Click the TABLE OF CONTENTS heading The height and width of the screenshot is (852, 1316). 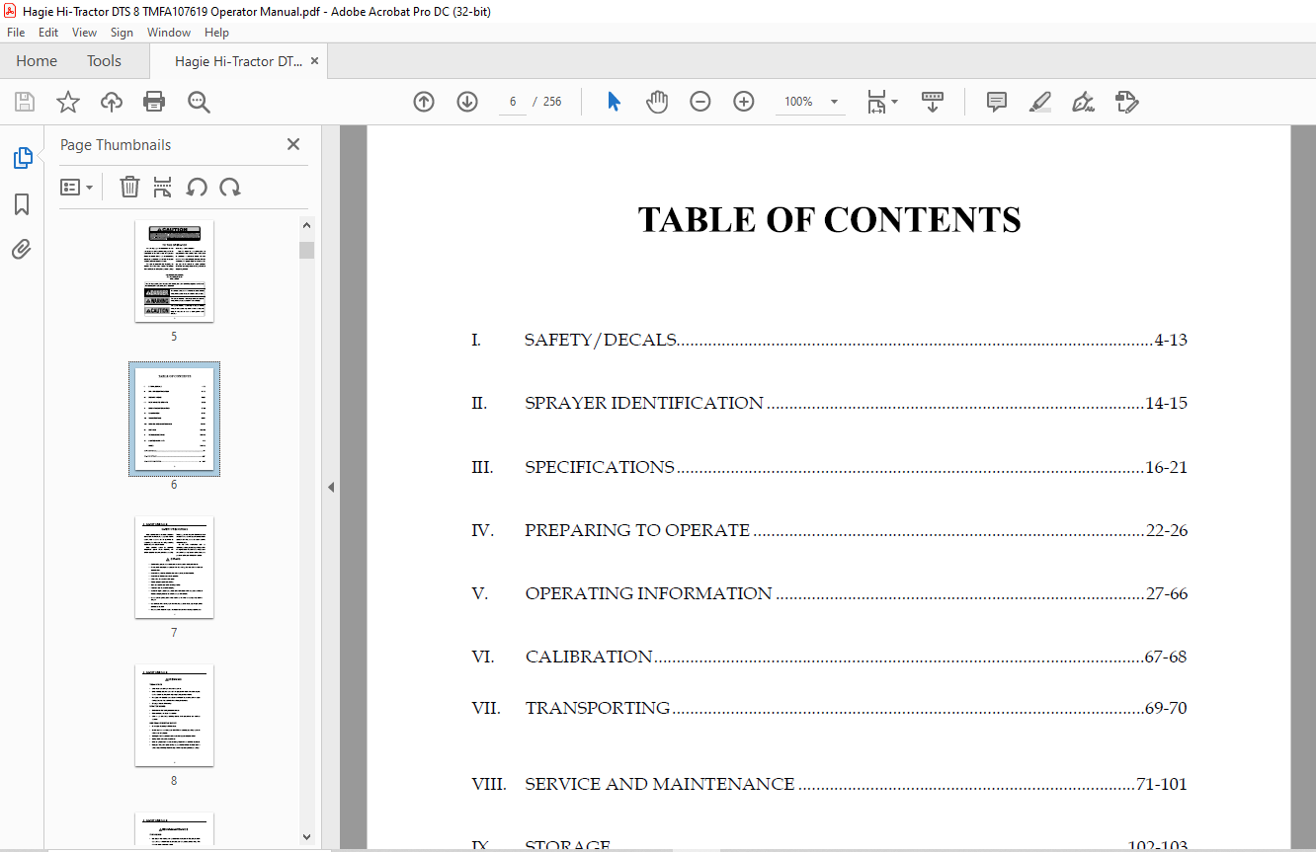[x=829, y=219]
